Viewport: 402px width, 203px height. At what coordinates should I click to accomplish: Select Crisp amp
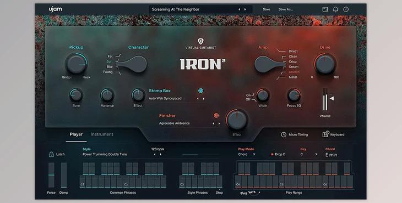pos(292,61)
